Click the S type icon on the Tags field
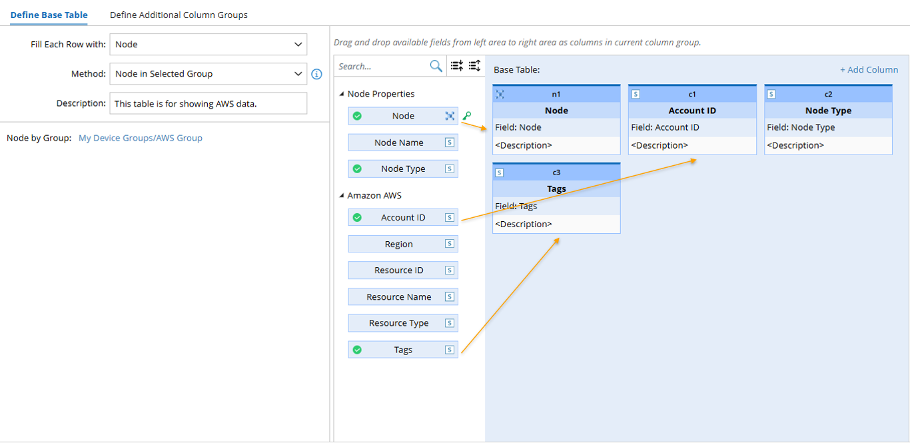910x443 pixels. click(450, 349)
